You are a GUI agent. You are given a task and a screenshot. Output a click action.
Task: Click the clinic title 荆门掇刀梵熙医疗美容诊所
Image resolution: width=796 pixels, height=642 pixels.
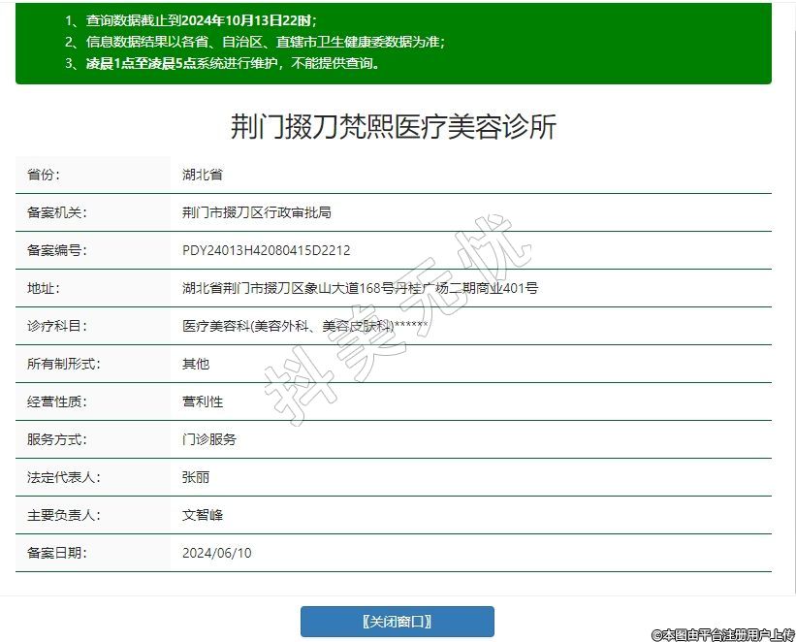point(394,127)
